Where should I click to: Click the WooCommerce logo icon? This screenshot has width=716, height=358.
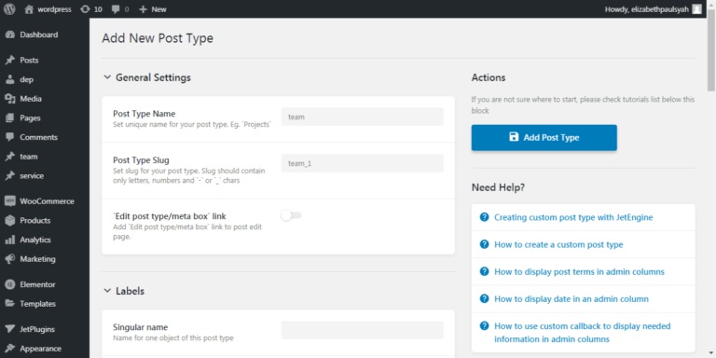(9, 201)
